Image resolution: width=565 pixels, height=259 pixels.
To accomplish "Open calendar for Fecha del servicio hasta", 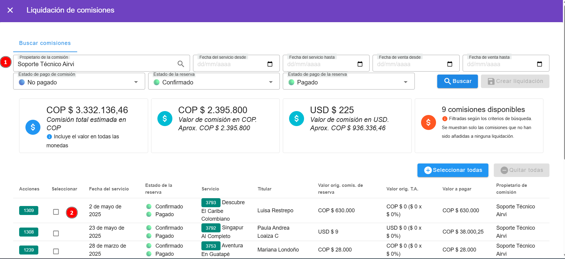I will (x=360, y=64).
